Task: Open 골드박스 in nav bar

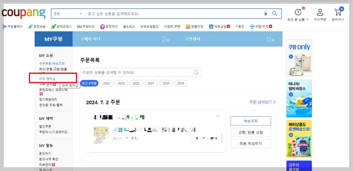Action: [129, 26]
